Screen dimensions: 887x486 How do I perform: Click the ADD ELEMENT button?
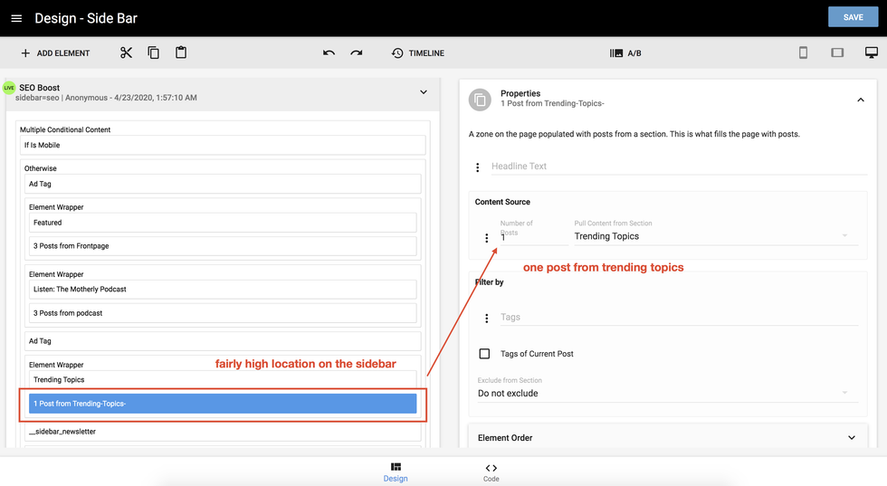click(55, 53)
